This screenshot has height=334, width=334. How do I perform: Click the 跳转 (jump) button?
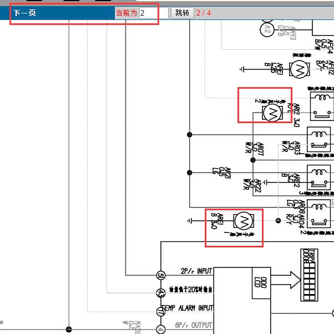click(x=182, y=13)
